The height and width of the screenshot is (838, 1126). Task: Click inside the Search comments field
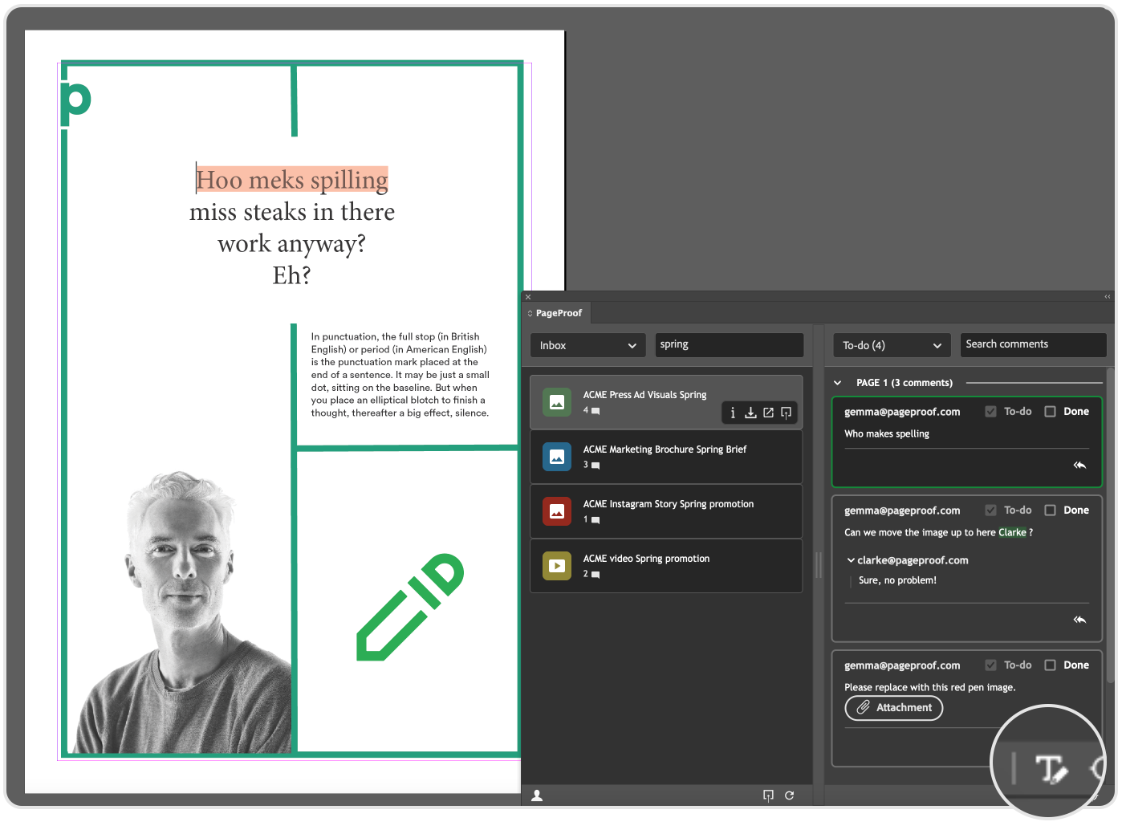click(x=1032, y=344)
